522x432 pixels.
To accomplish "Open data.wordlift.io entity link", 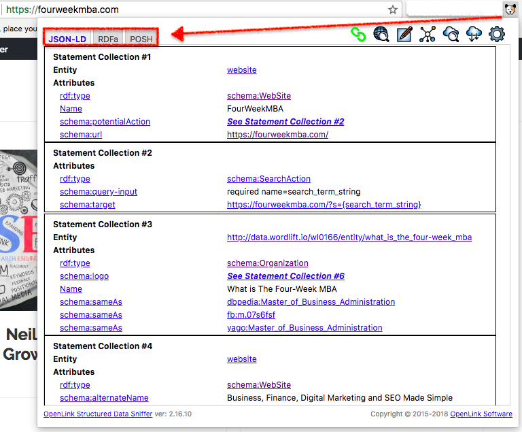I will point(349,237).
